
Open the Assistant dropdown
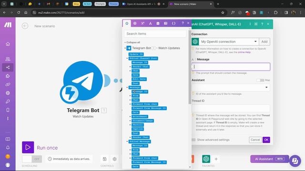[231, 87]
